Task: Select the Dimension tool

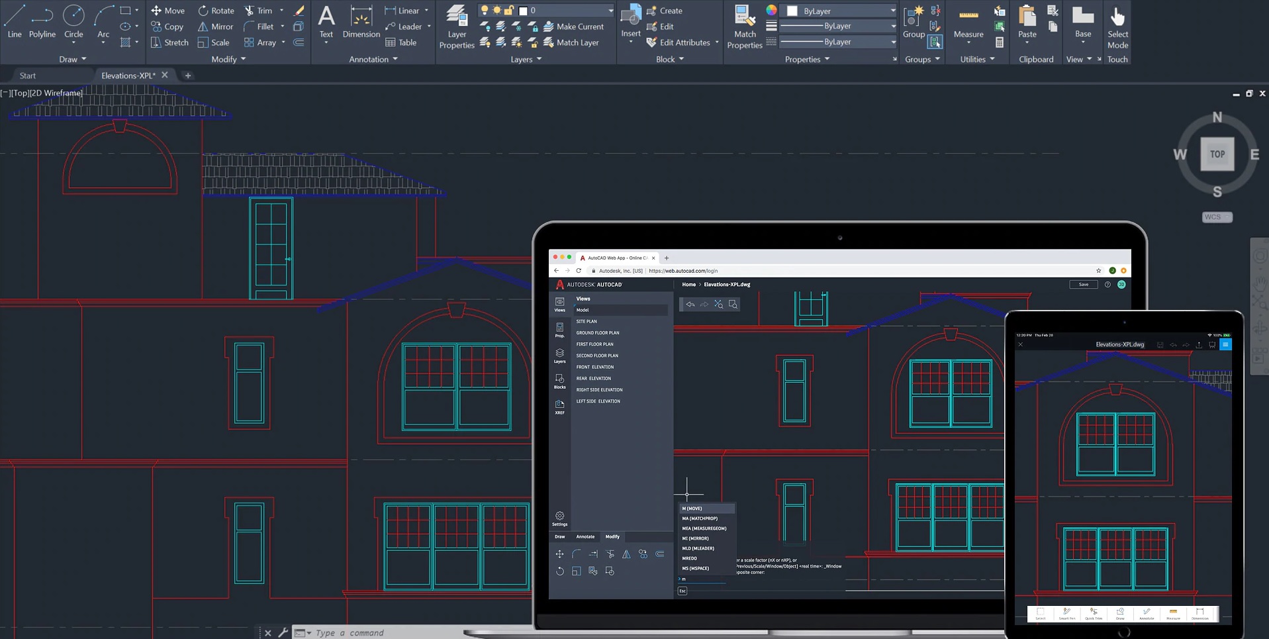Action: [x=361, y=23]
